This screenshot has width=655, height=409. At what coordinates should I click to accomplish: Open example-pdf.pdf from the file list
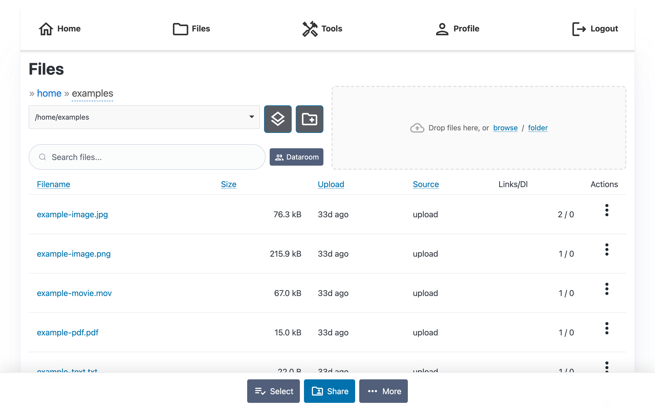tap(68, 333)
